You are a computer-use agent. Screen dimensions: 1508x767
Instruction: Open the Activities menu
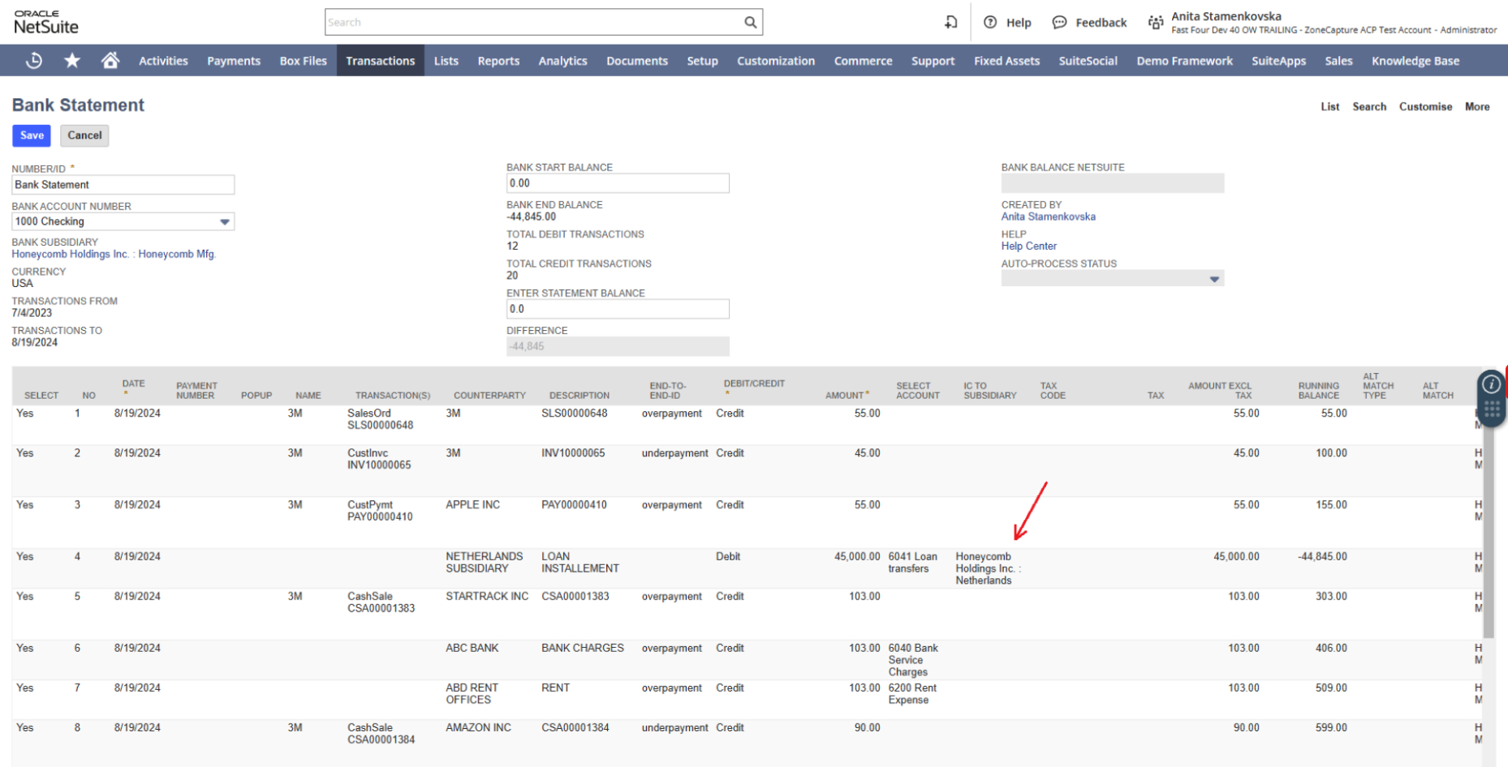[163, 61]
